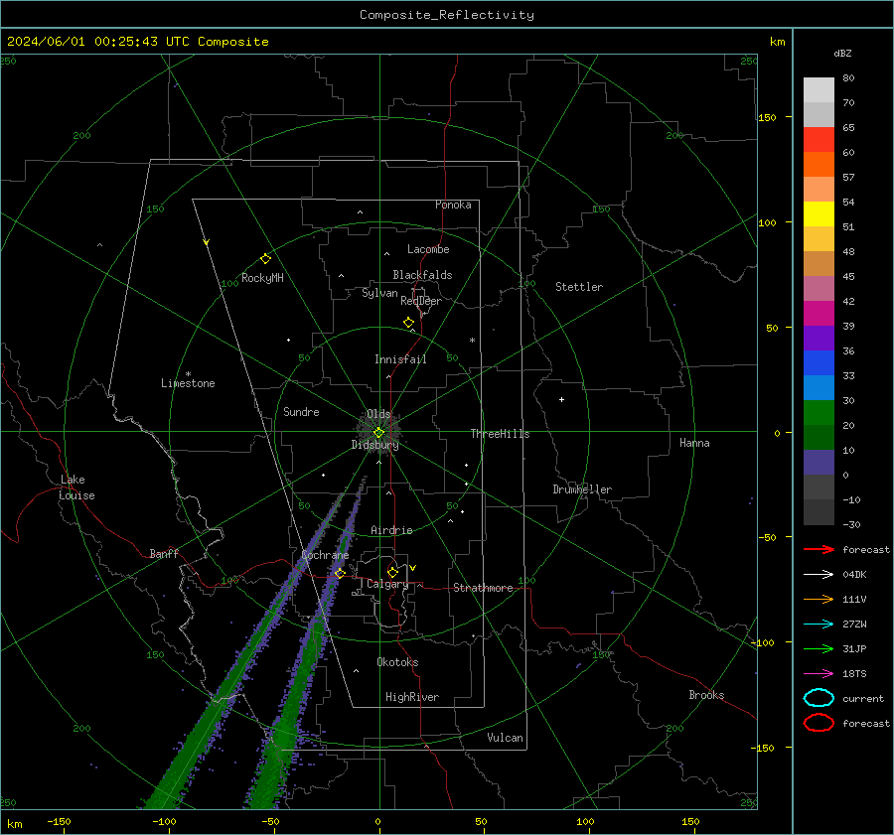Click the Okotoks label
The height and width of the screenshot is (835, 894).
397,661
